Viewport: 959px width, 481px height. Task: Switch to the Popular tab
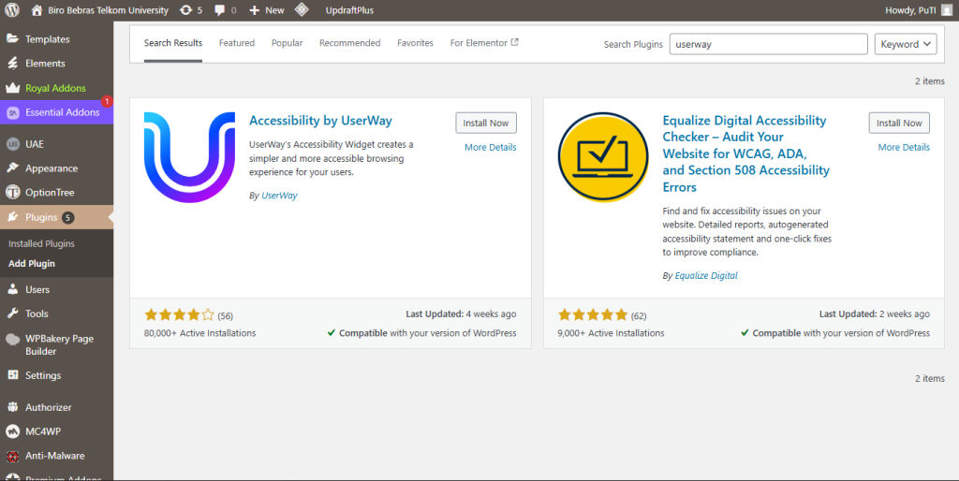287,43
